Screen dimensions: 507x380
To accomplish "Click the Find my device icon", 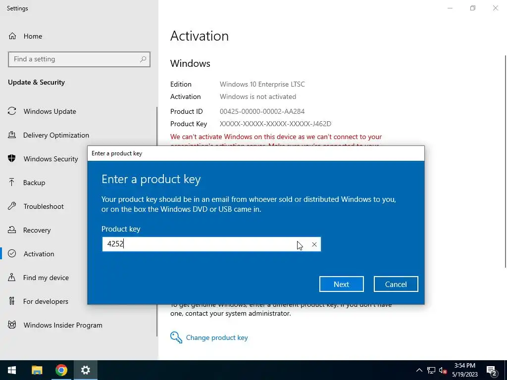I will [x=12, y=277].
